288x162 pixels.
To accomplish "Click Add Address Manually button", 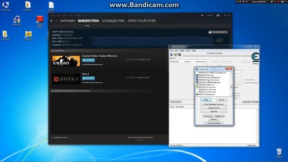I will 250,102.
